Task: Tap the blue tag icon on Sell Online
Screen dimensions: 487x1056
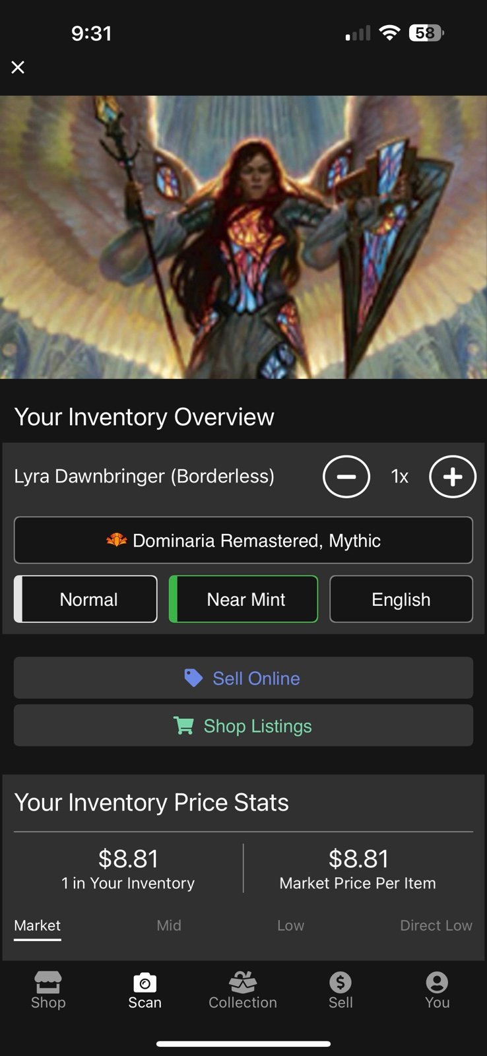Action: [193, 678]
